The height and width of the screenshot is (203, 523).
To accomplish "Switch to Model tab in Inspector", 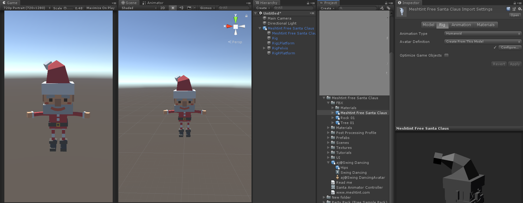I will (x=428, y=25).
